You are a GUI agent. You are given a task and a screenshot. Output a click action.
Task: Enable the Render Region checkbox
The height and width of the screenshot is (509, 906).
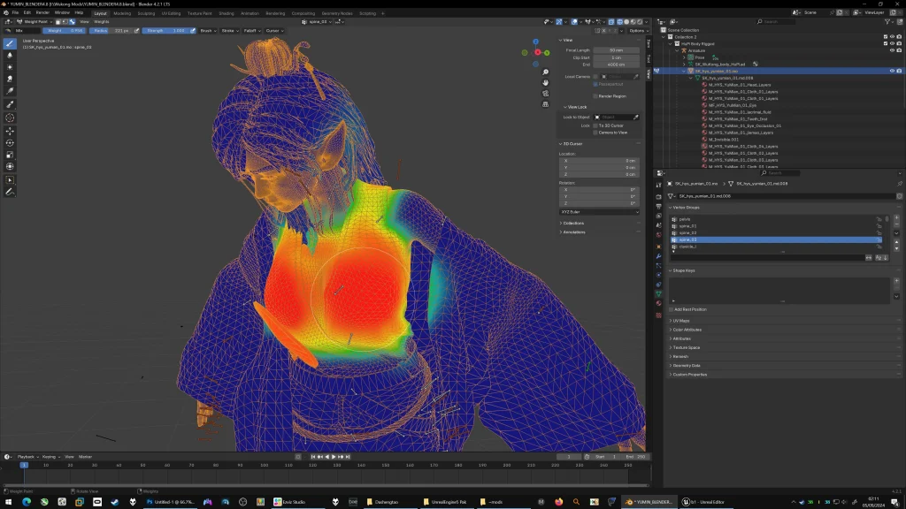595,95
